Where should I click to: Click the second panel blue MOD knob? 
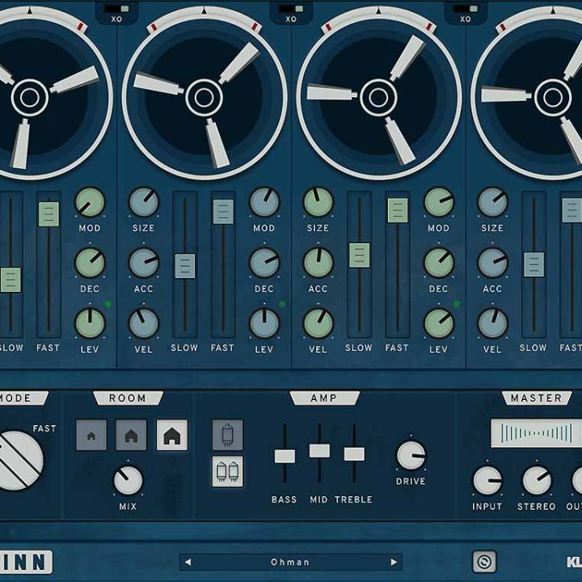pyautogui.click(x=264, y=202)
